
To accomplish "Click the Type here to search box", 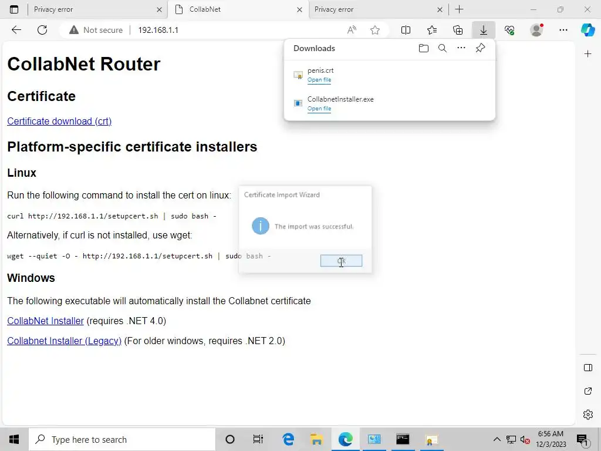I will pyautogui.click(x=122, y=439).
